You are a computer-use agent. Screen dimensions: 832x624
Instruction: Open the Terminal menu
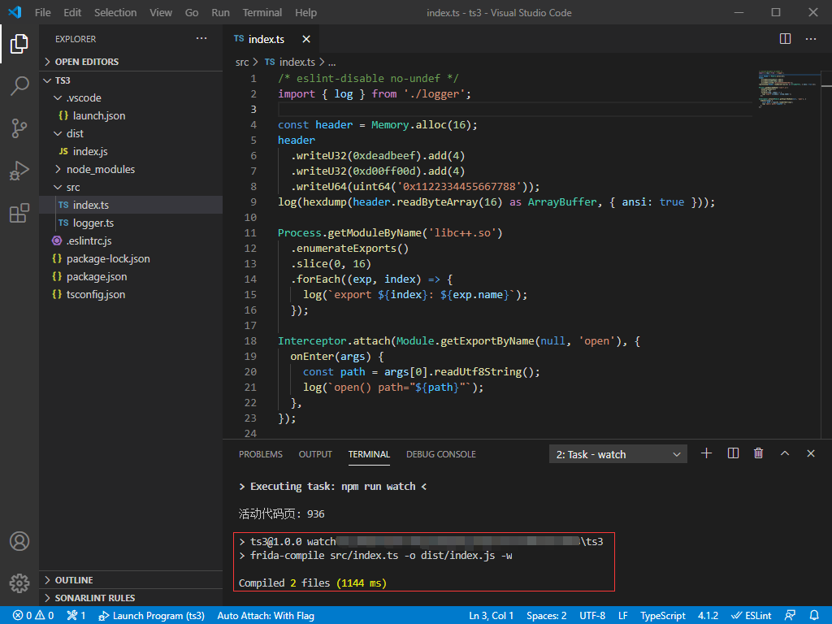(x=262, y=12)
